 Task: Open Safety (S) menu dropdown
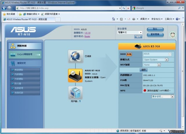pos(157,19)
